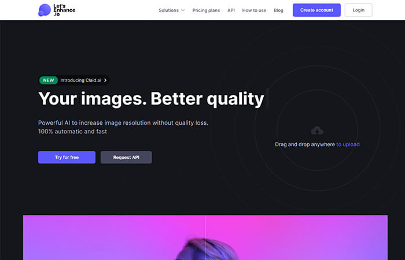The image size is (405, 260).
Task: Visit the Blog link
Action: click(x=278, y=10)
